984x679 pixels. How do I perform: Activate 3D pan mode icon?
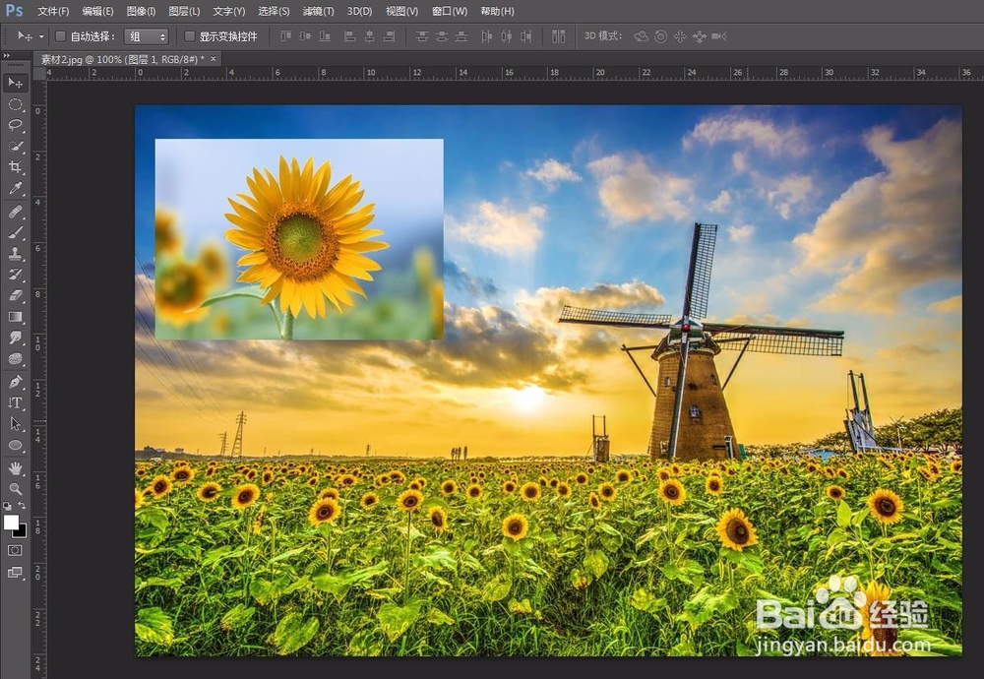point(680,36)
